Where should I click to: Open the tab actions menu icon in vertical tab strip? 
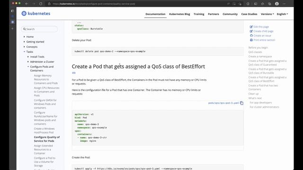click(13, 11)
